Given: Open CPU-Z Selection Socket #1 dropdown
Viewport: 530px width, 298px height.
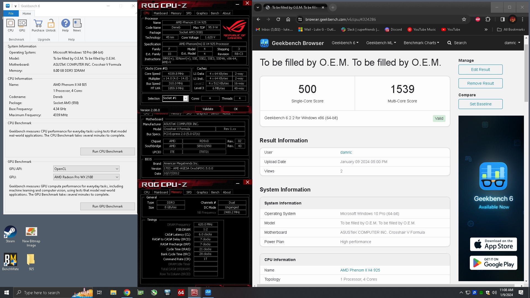Looking at the screenshot, I should (175, 98).
